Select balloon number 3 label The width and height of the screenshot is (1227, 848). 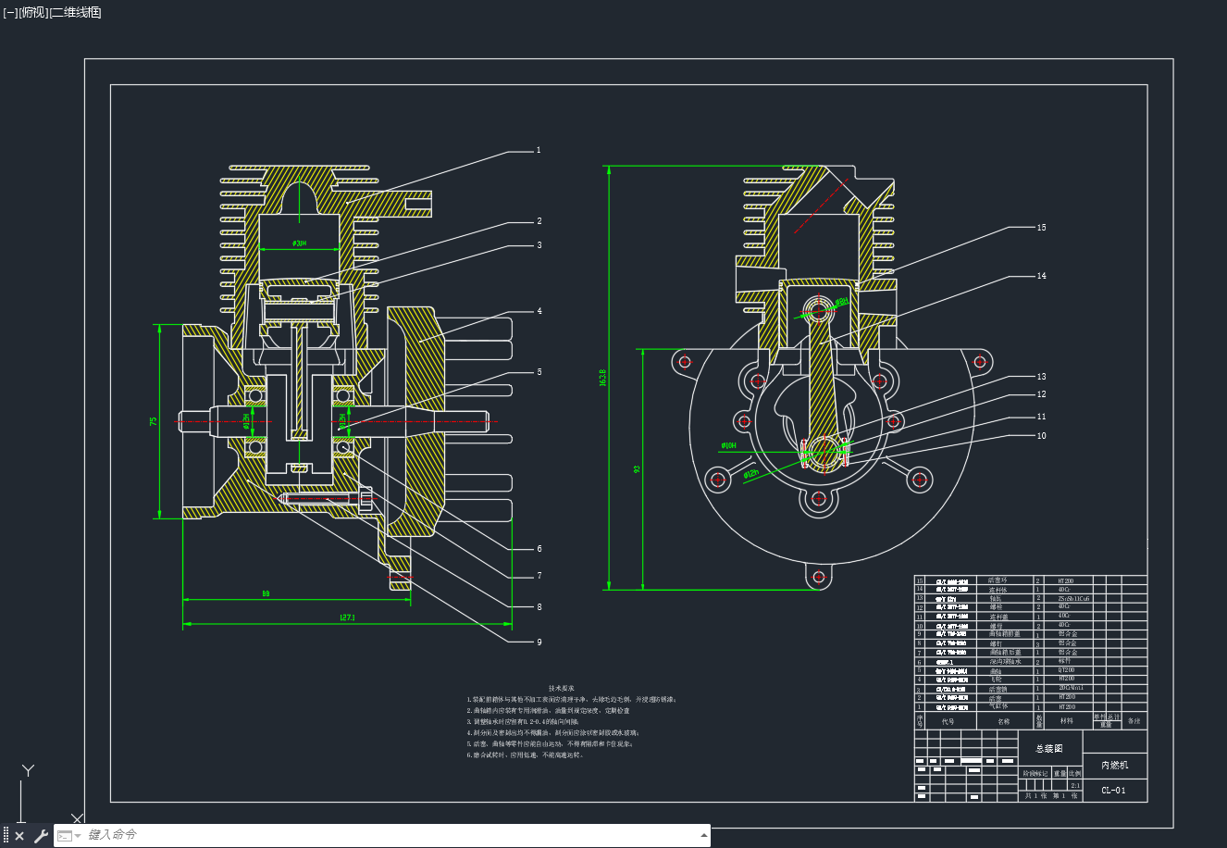[x=539, y=245]
